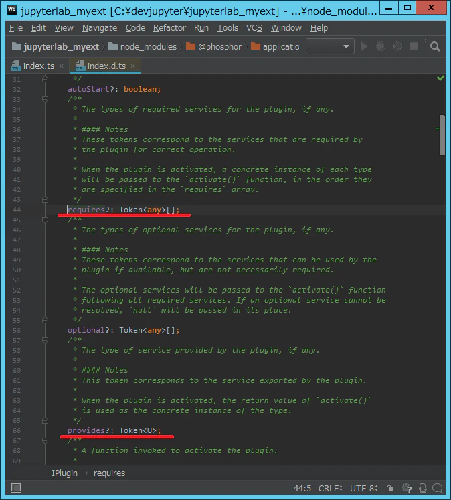Click Run with Coverage icon
This screenshot has height=500, width=451.
click(397, 47)
